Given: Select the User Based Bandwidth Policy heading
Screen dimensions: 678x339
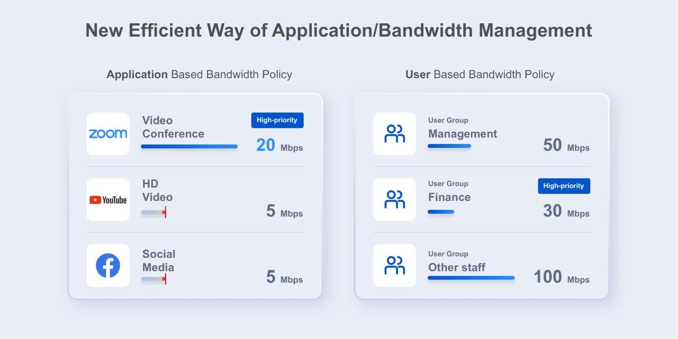Looking at the screenshot, I should [x=480, y=75].
